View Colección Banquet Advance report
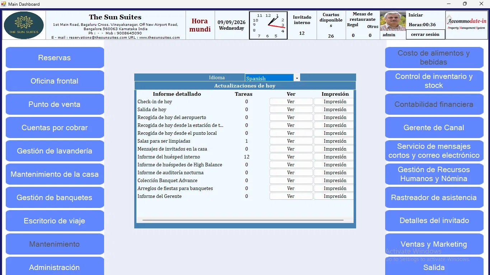 coord(291,180)
